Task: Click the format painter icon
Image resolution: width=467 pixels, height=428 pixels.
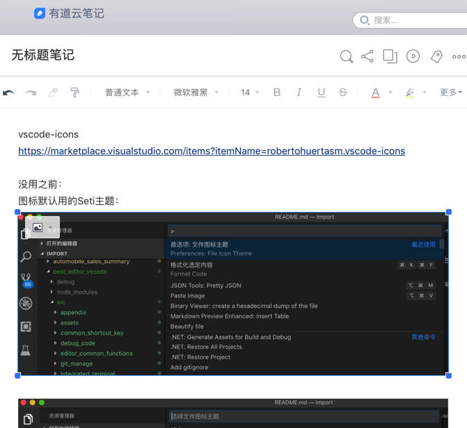Action: [75, 92]
